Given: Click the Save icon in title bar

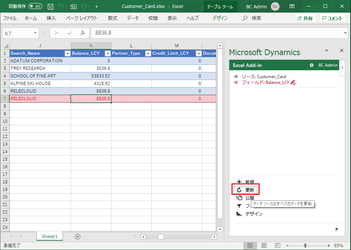Looking at the screenshot, I should pyautogui.click(x=51, y=6).
